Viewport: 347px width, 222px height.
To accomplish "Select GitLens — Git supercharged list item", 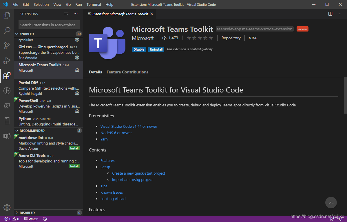I will [x=48, y=52].
